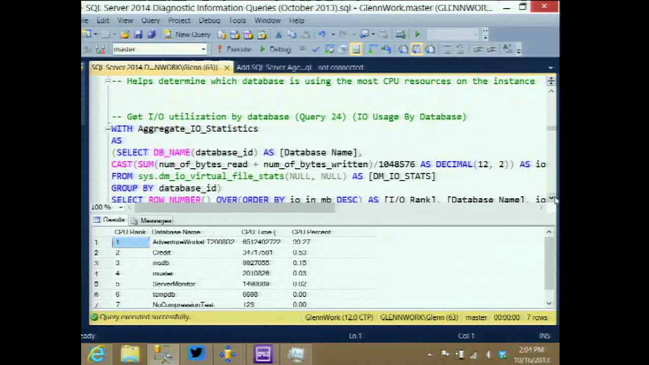Uncomment the selected lines
The width and height of the screenshot is (649, 365).
(460, 49)
